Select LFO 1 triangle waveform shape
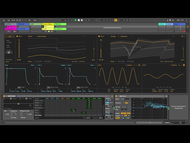 [116, 87]
